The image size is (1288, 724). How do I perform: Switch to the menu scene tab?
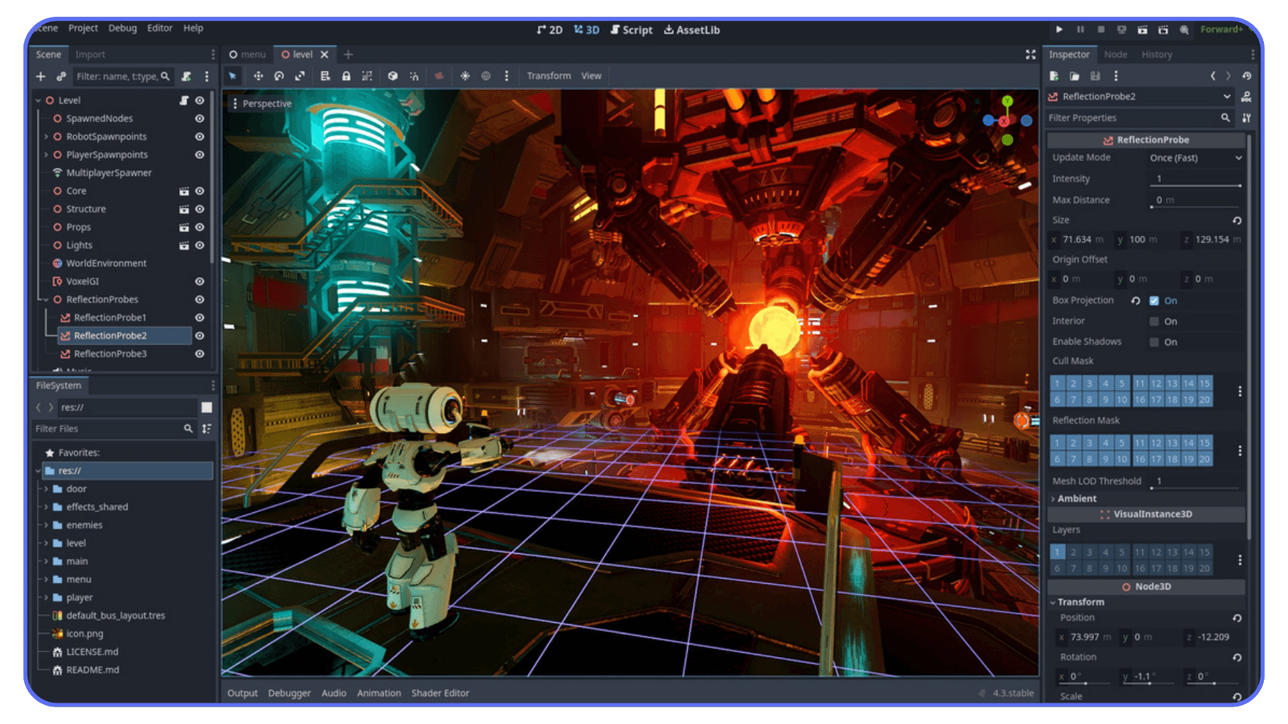(x=252, y=54)
